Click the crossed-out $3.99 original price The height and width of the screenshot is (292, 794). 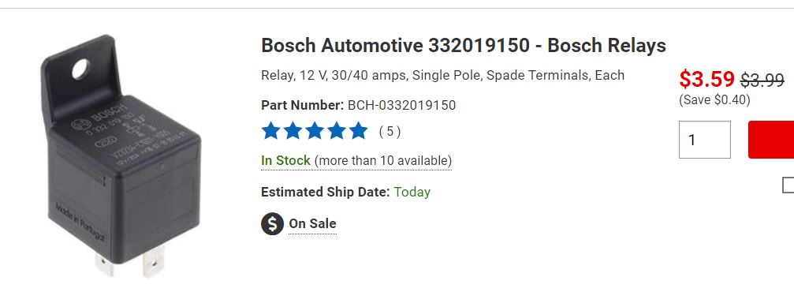pyautogui.click(x=762, y=80)
